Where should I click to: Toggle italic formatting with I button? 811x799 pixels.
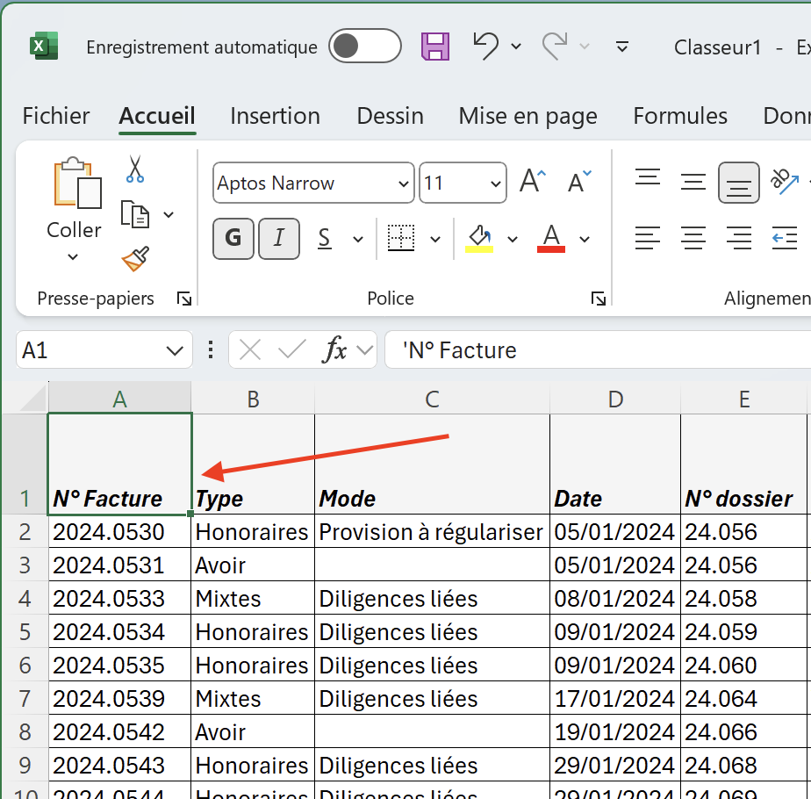[279, 238]
